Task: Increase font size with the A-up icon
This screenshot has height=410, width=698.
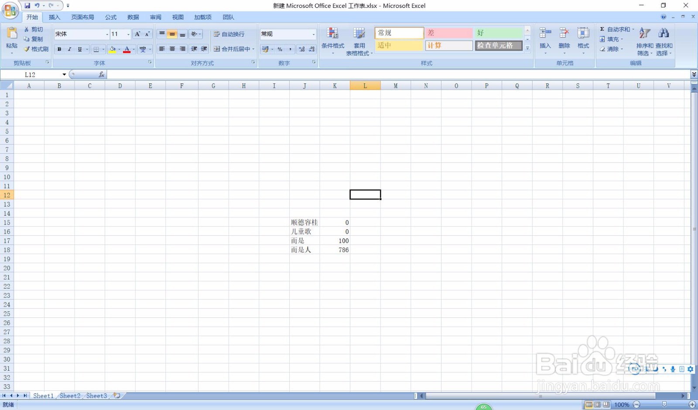Action: pyautogui.click(x=137, y=34)
